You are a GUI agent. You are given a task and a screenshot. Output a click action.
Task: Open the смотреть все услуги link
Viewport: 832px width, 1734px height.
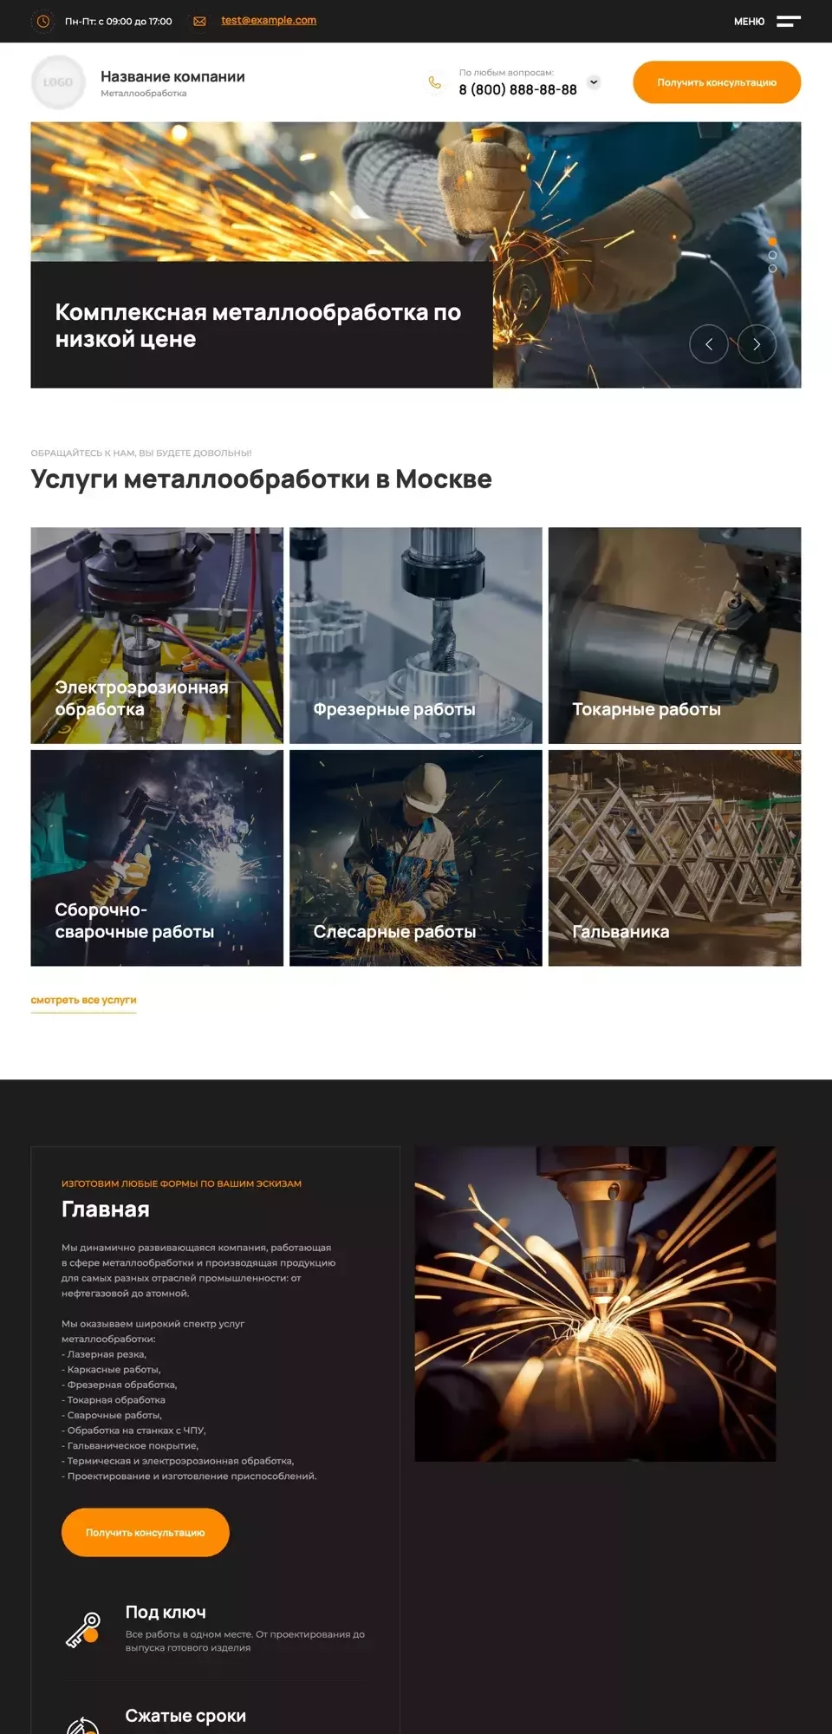pos(83,1001)
